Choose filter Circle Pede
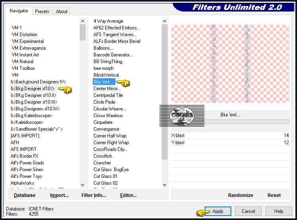This screenshot has height=220, width=297. [104, 102]
